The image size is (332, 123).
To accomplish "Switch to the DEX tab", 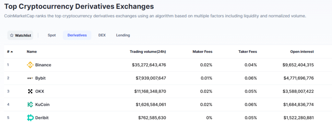I will (102, 35).
